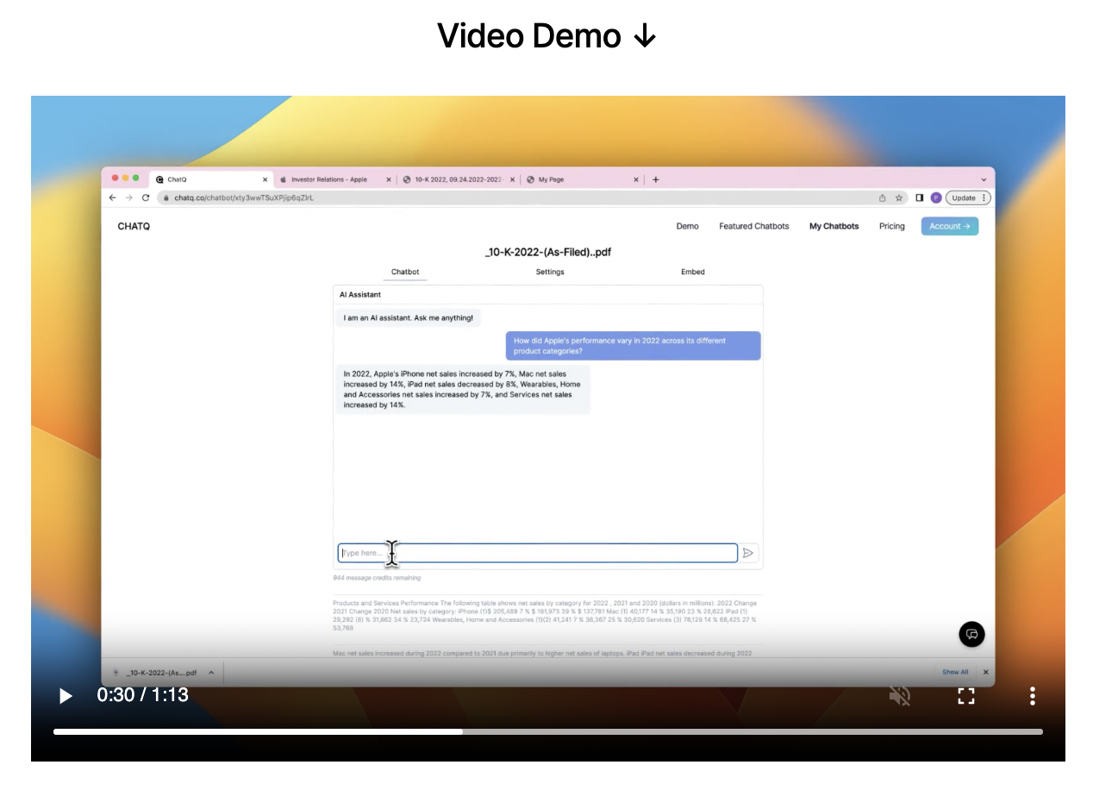Viewport: 1093px width, 790px height.
Task: Play the demo video
Action: click(x=66, y=695)
